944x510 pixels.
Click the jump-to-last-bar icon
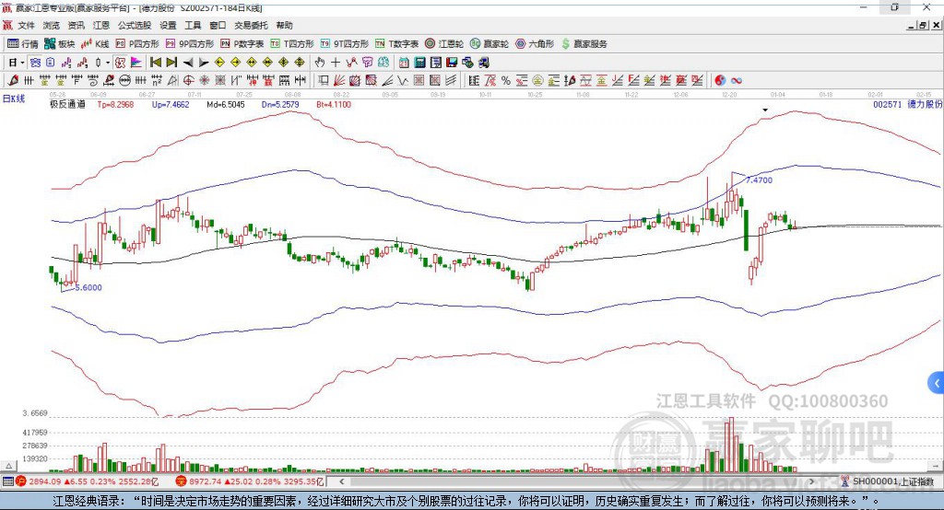[171, 63]
